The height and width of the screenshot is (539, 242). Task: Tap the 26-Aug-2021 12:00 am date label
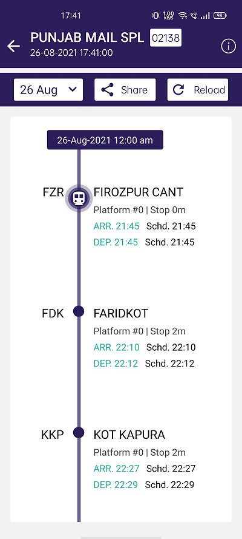tap(105, 140)
